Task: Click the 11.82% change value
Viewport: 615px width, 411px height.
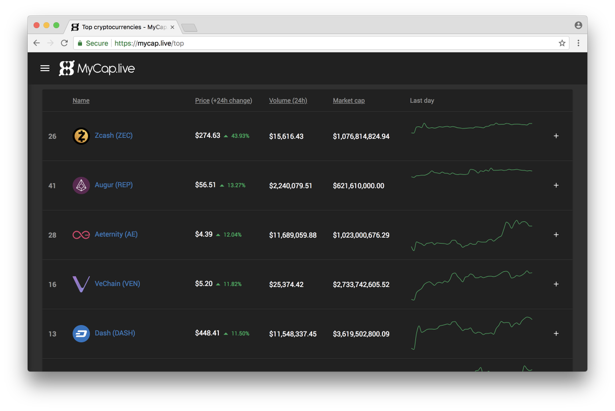Action: [x=233, y=284]
